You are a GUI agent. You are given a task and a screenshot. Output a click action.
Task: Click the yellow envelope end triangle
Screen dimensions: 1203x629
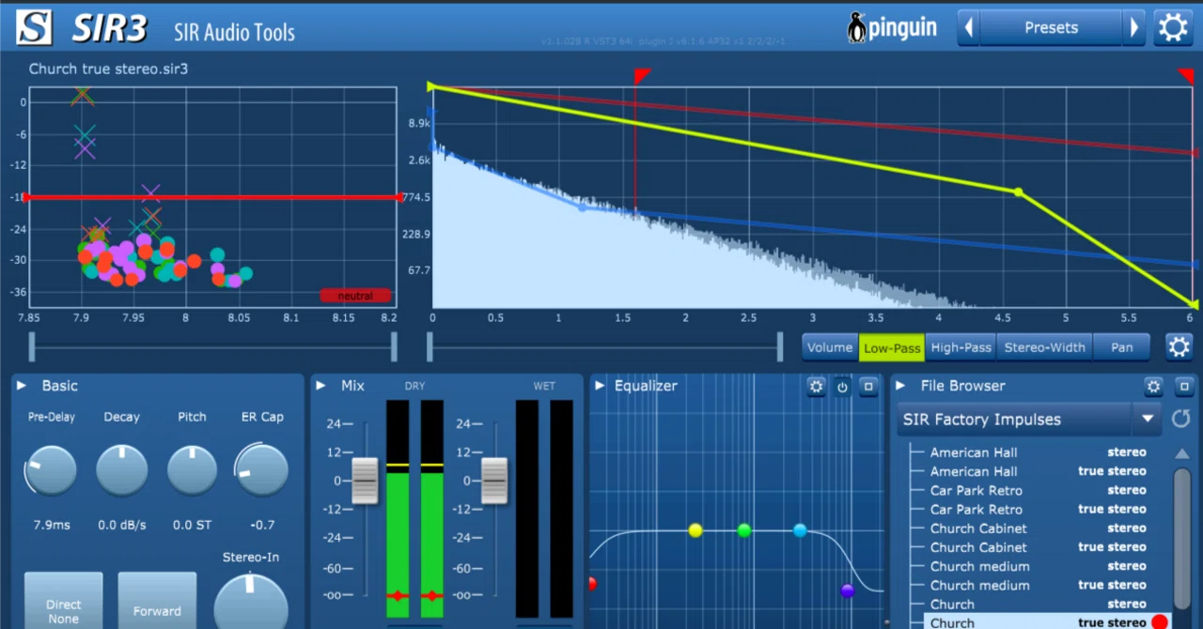point(1194,304)
